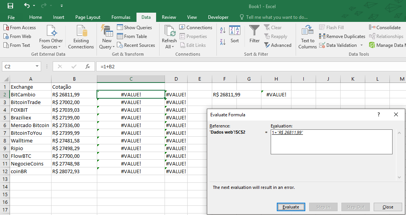Select cell F2 with R$ 26811,99
The height and width of the screenshot is (215, 406).
click(224, 94)
